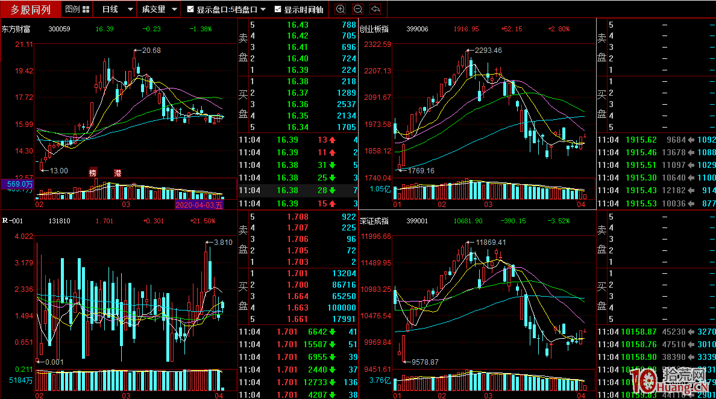716x399 pixels.
Task: Click the 港 marker on 东方财富 chart
Action: pyautogui.click(x=118, y=173)
